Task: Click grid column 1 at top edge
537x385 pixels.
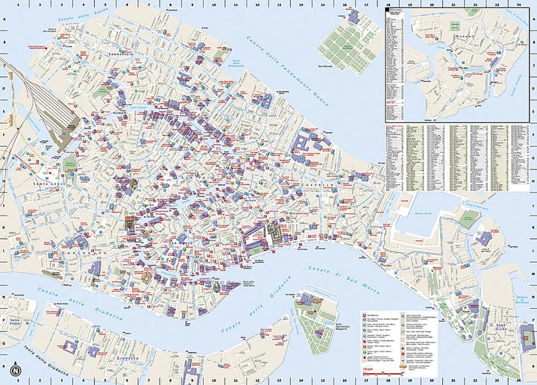Action: click(18, 4)
